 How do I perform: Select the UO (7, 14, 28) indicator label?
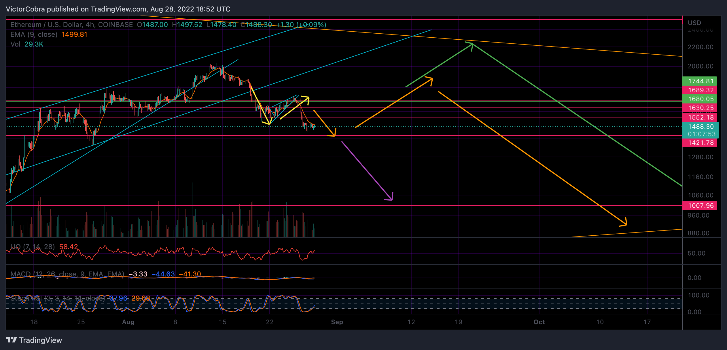coord(33,247)
